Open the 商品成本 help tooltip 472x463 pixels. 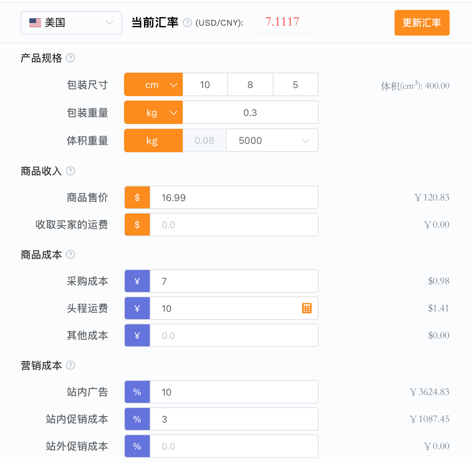(70, 255)
